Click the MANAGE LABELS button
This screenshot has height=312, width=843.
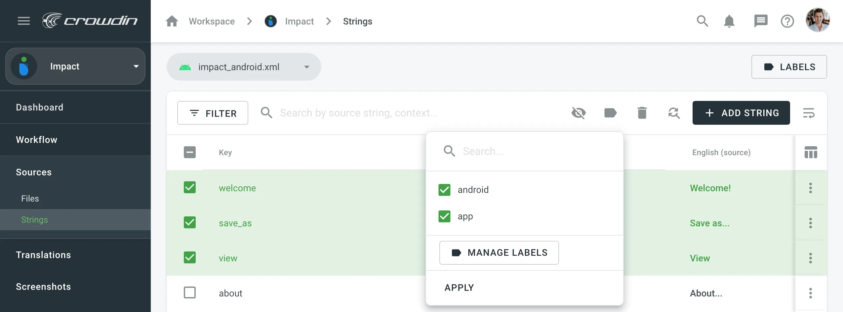tap(499, 253)
